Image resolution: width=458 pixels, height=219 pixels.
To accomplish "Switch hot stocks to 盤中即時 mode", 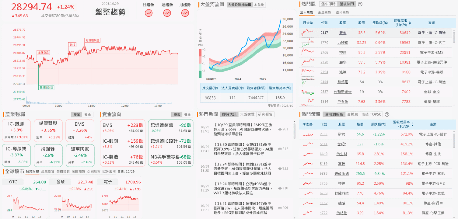I will pyautogui.click(x=329, y=4).
